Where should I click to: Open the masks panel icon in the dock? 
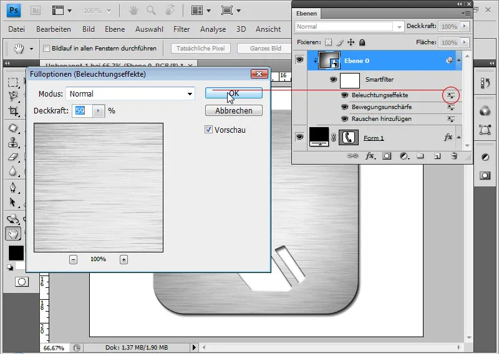[x=485, y=176]
